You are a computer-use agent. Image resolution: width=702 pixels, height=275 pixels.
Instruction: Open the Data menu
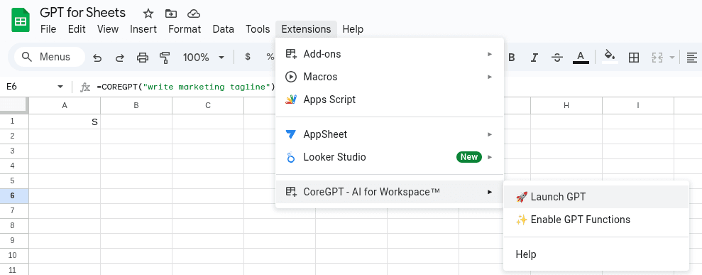[223, 29]
